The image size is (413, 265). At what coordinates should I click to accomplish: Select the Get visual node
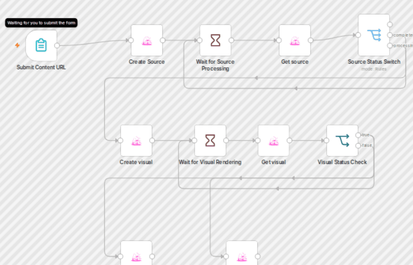coord(274,141)
